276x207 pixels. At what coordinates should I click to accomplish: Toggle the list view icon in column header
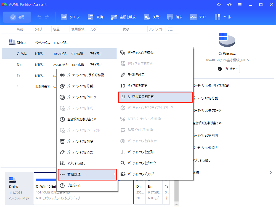click(x=170, y=30)
